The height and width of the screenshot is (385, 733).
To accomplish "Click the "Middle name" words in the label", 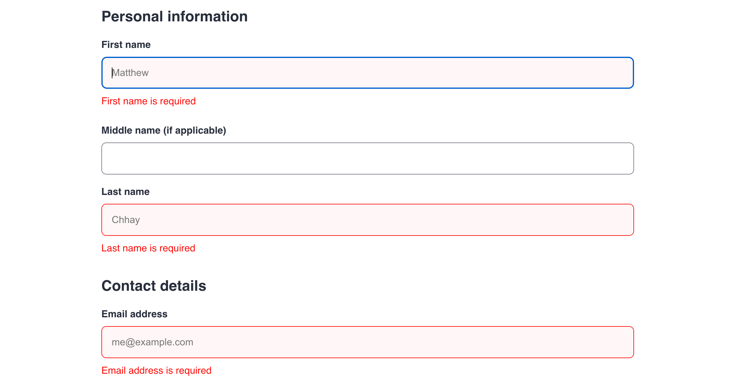I will tap(131, 130).
